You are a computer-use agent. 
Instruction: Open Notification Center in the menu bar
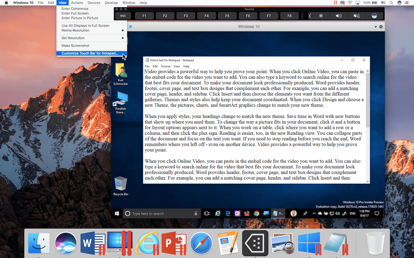point(407,3)
